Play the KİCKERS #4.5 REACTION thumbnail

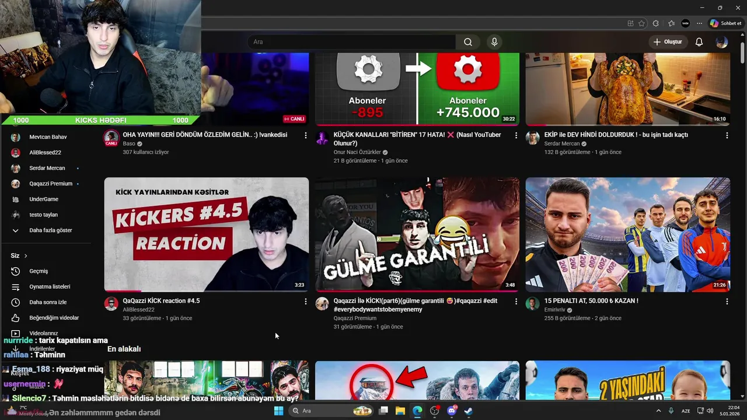(x=207, y=235)
